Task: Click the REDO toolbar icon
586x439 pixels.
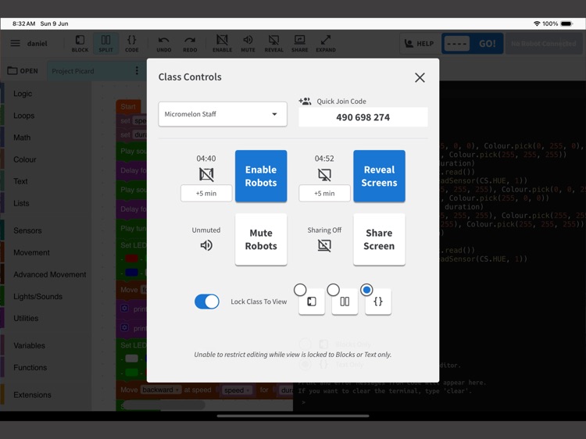Action: (x=190, y=44)
